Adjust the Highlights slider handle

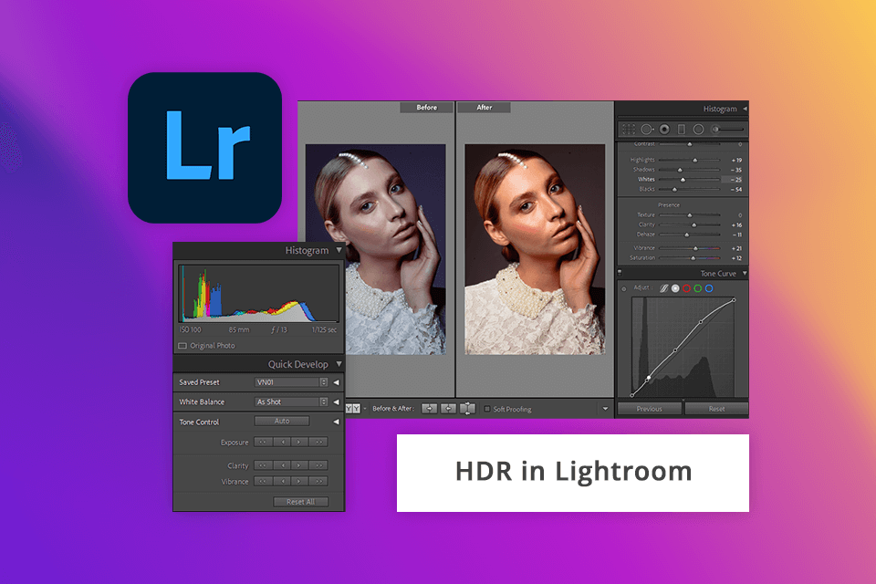point(695,161)
